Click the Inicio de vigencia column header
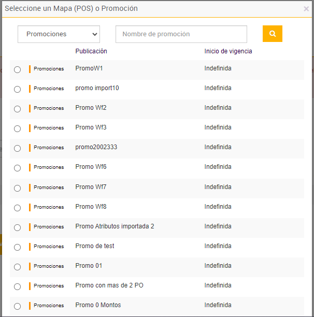Image resolution: width=314 pixels, height=317 pixels. pos(228,51)
